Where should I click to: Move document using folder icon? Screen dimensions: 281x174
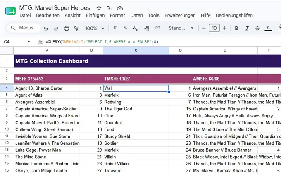(110, 8)
